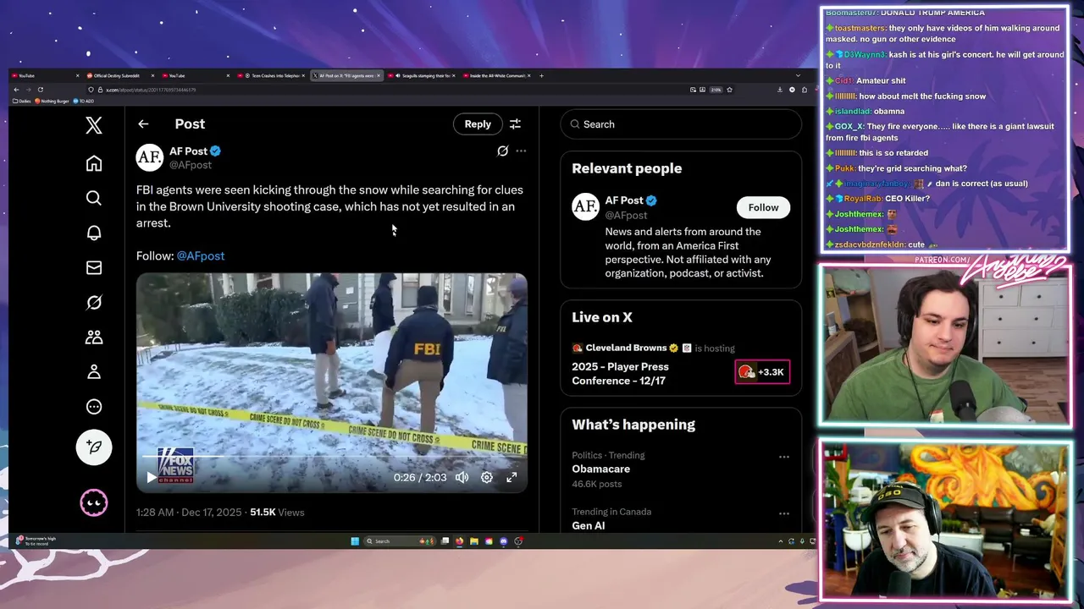Viewport: 1084px width, 609px height.
Task: Expand the browser tab list dropdown
Action: (x=798, y=75)
